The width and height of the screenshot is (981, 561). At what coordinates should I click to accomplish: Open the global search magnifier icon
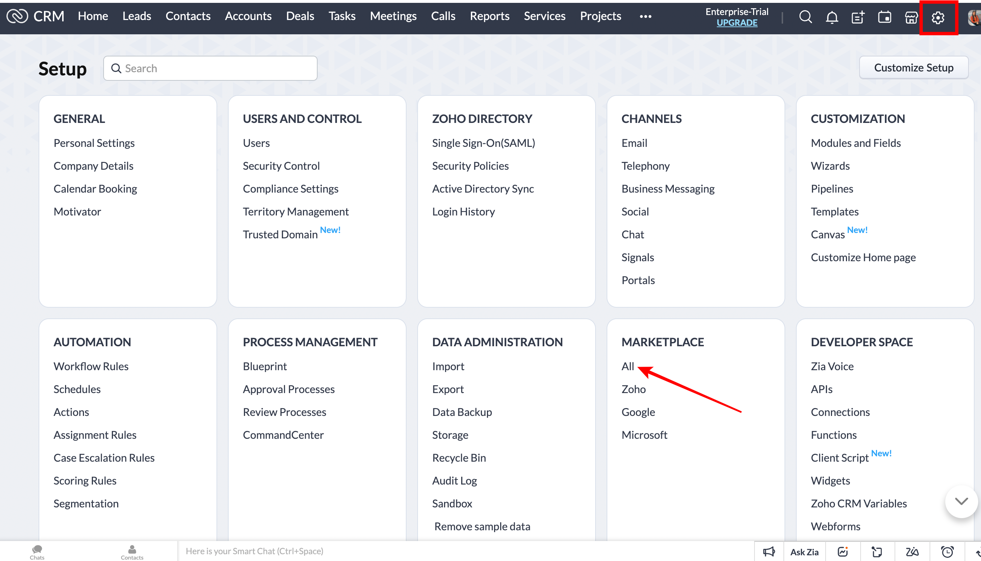805,17
